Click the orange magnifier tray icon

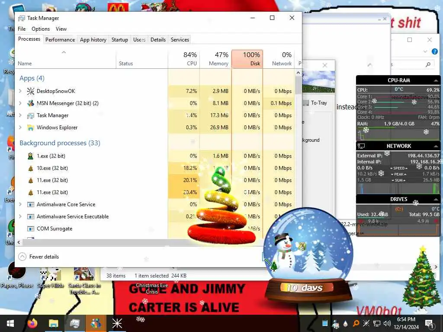(356, 323)
